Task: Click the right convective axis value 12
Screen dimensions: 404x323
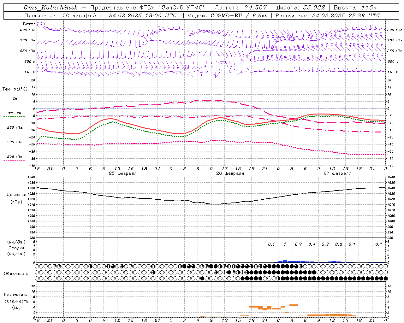Action: point(389,286)
